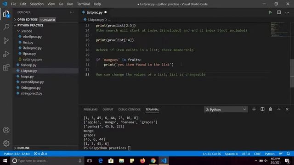Open Sticky Notes from taskbar
The width and height of the screenshot is (294, 165).
click(132, 161)
